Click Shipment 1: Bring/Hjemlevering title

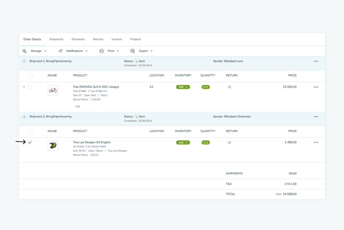(50, 61)
